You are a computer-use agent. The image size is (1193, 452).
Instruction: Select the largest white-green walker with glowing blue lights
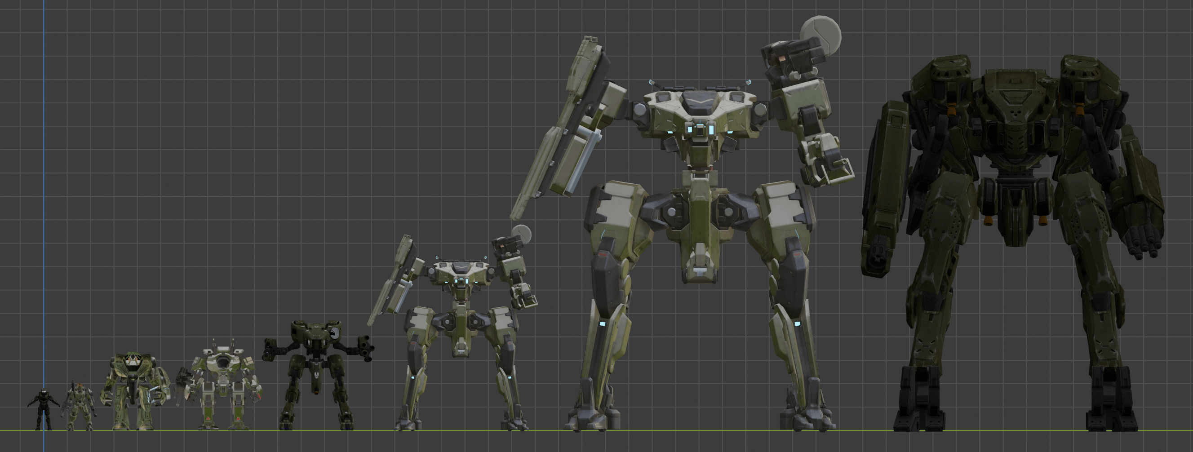(x=682, y=224)
